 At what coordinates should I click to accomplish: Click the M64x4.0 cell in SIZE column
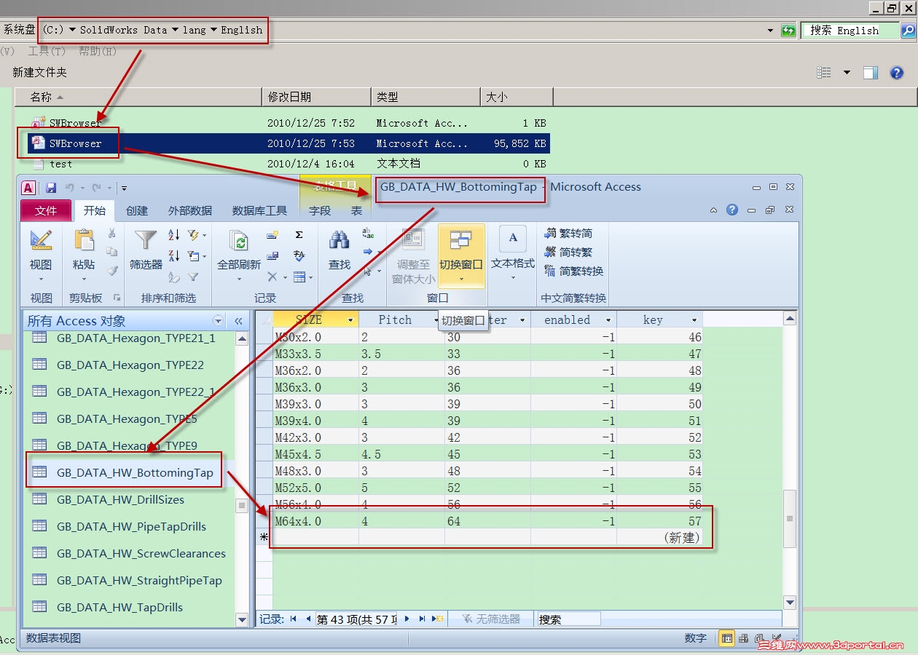316,521
